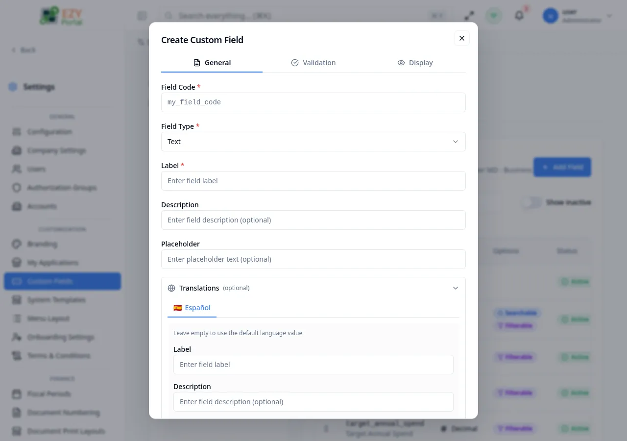
Task: Open the Validation tab
Action: 313,63
